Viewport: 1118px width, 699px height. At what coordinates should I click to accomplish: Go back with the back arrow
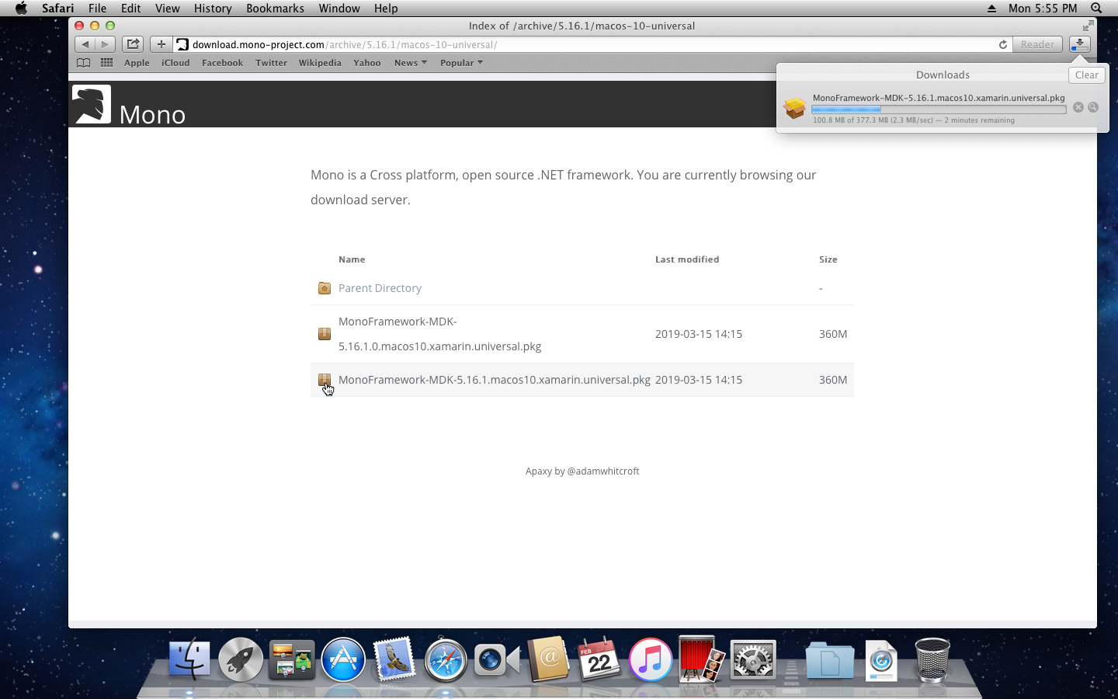tap(85, 44)
